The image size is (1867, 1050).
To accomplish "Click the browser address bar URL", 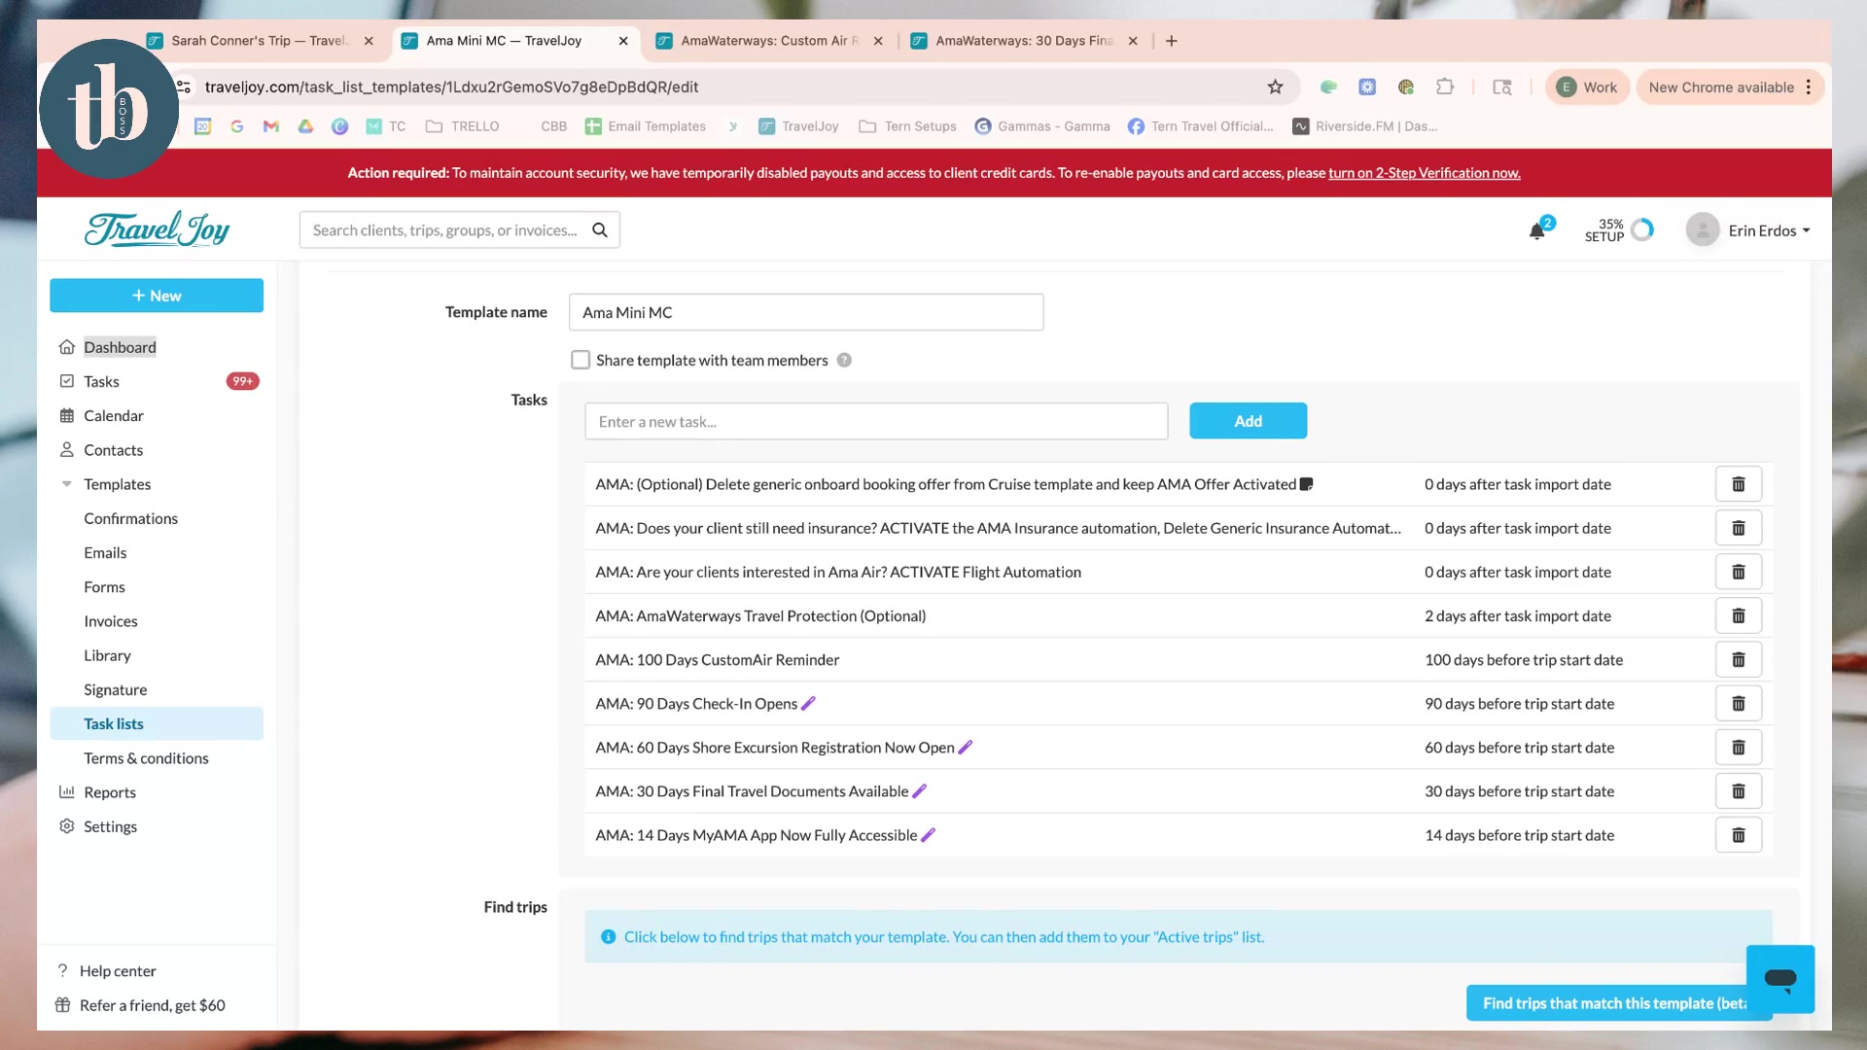I will [451, 87].
